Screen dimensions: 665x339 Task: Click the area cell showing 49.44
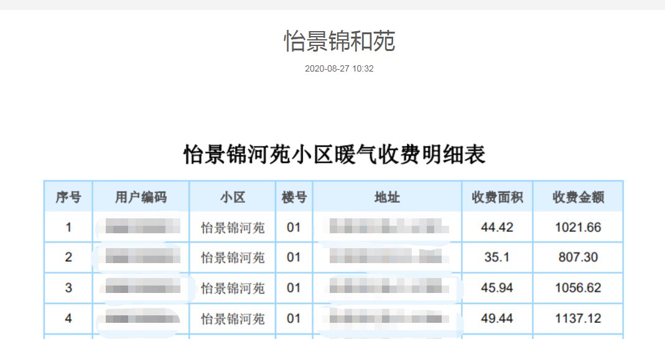[x=497, y=318]
